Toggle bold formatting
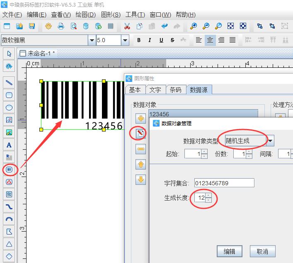Image resolution: width=293 pixels, height=263 pixels. point(139,40)
